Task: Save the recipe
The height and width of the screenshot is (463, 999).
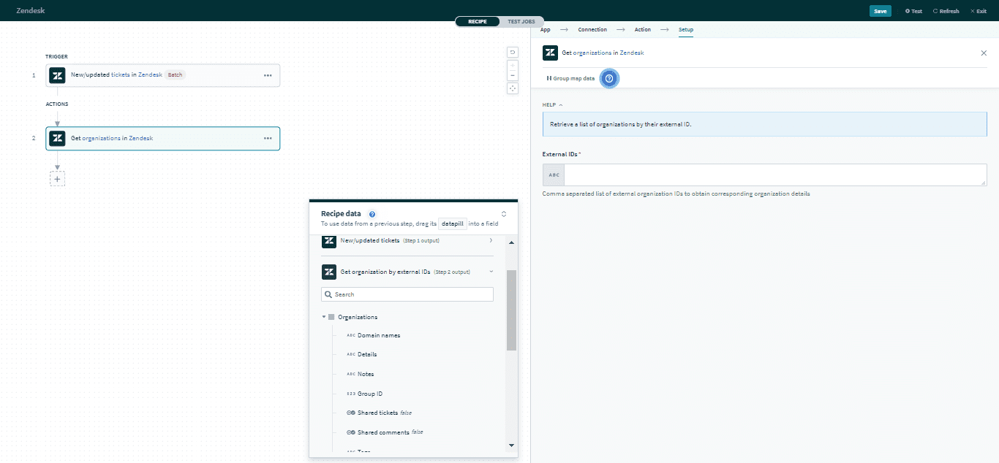Action: point(880,10)
